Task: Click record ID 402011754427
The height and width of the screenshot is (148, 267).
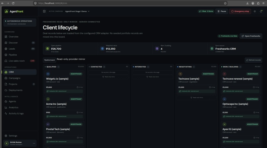Action: coord(76,99)
